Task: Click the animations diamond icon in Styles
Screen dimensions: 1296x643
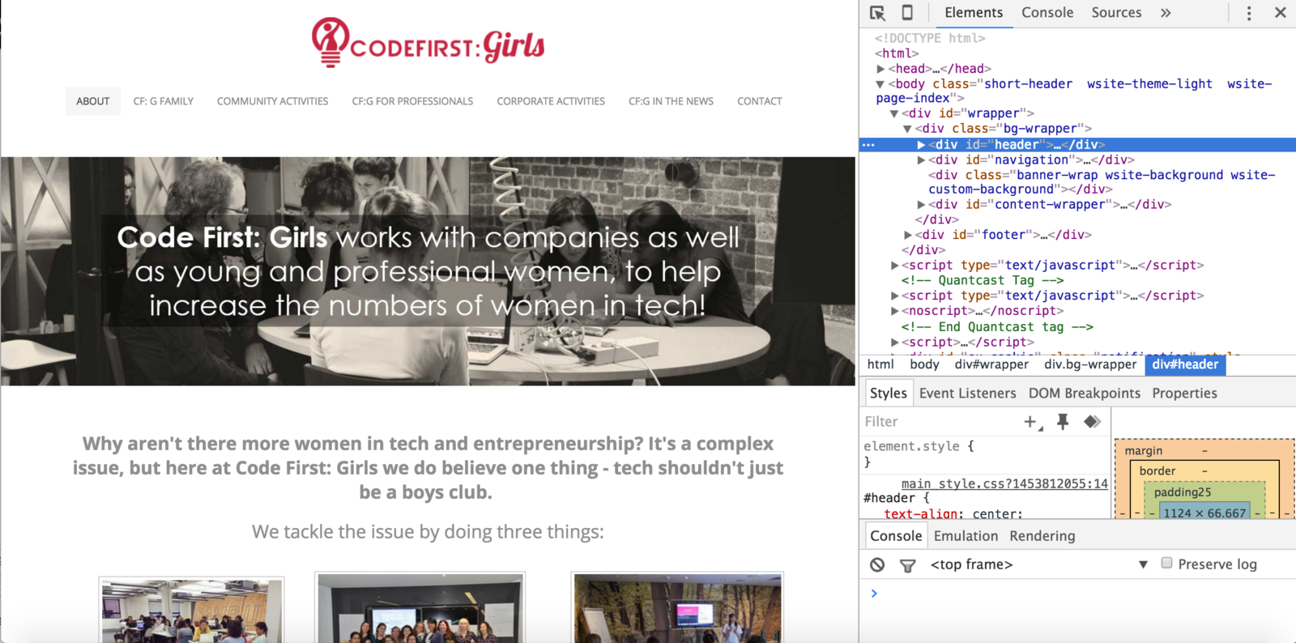Action: click(x=1093, y=422)
